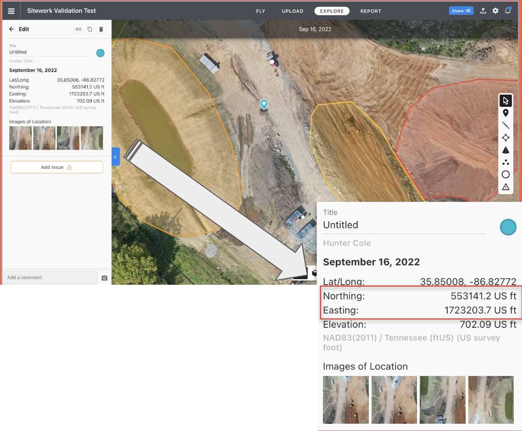Attach photo using comment camera icon

point(104,277)
